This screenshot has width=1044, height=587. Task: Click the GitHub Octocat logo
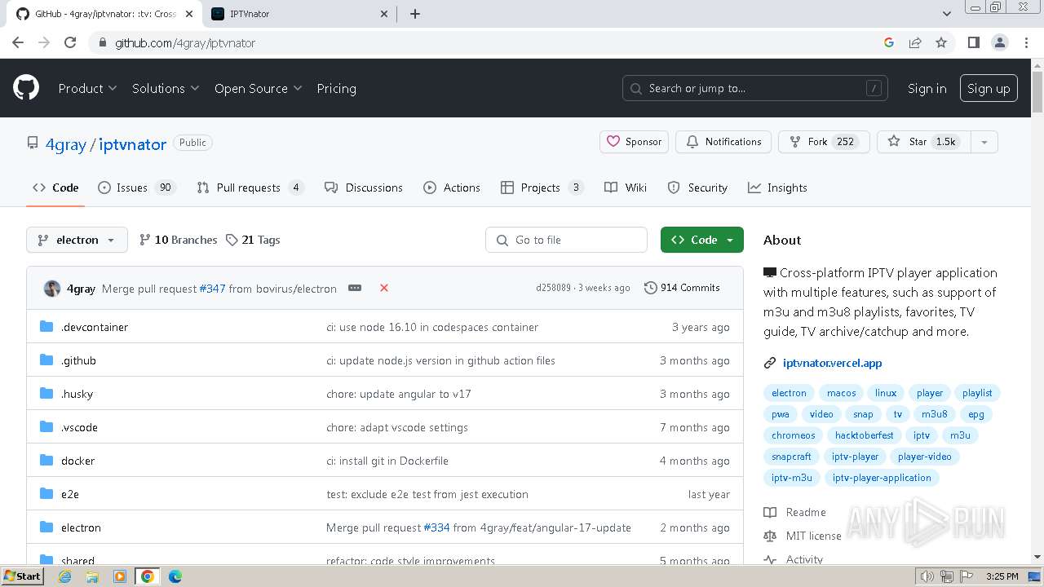[x=26, y=88]
